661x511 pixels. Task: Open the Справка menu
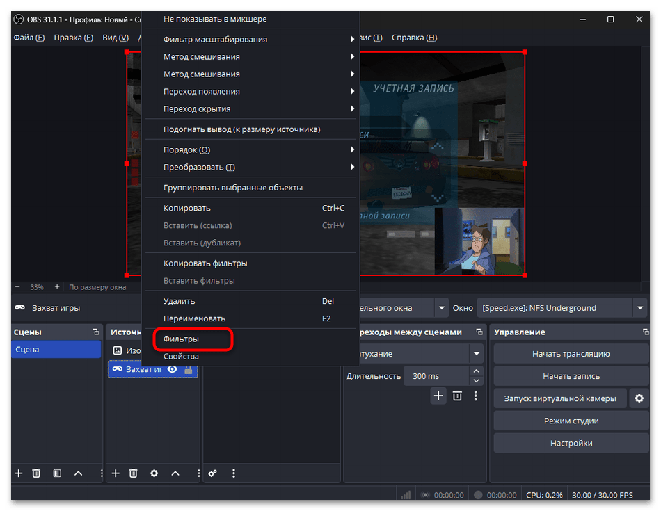pos(415,38)
